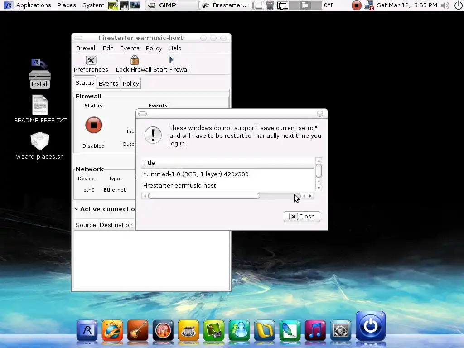Viewport: 464px width, 348px height.
Task: Open the Install desktop icon
Action: 40,74
